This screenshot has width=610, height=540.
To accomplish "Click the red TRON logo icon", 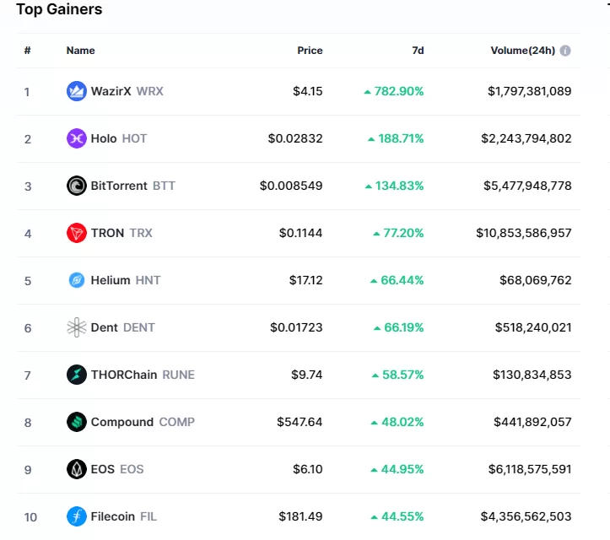I will pos(77,233).
